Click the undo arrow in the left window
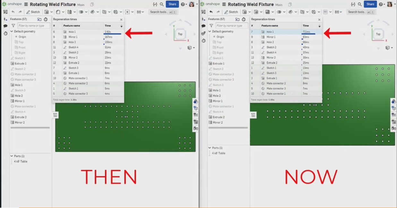 [13, 12]
